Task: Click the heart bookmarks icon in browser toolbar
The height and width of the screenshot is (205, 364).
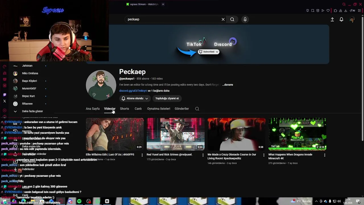Action: (328, 11)
